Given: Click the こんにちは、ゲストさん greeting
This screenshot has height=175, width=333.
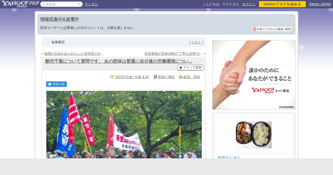Looking at the screenshot, I should coord(221,4).
